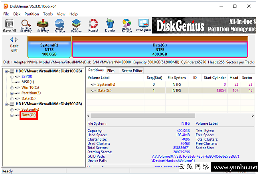The image size is (259, 176).
Task: Open the File menu
Action: click(x=6, y=14)
